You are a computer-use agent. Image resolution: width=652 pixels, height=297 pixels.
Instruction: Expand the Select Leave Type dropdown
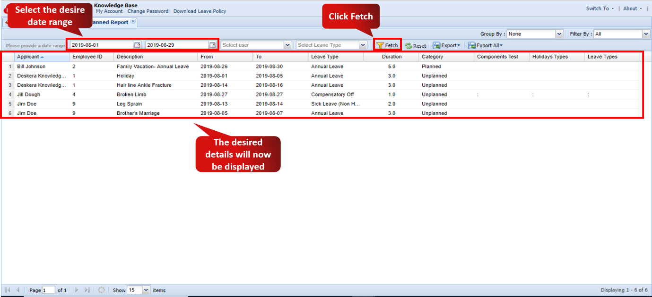[363, 45]
